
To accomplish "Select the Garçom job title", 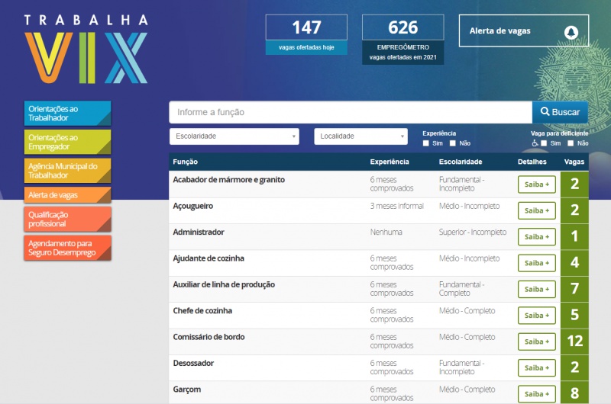I will (186, 390).
